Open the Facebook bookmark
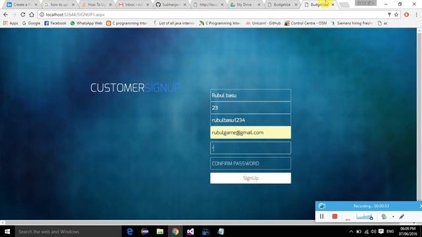 coord(55,24)
